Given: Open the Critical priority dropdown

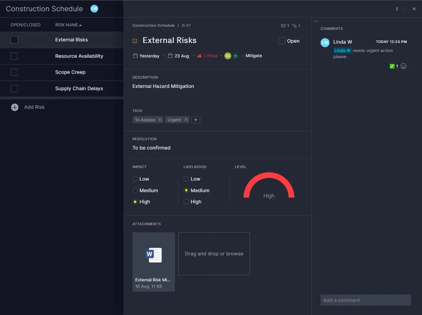Looking at the screenshot, I should tap(208, 56).
